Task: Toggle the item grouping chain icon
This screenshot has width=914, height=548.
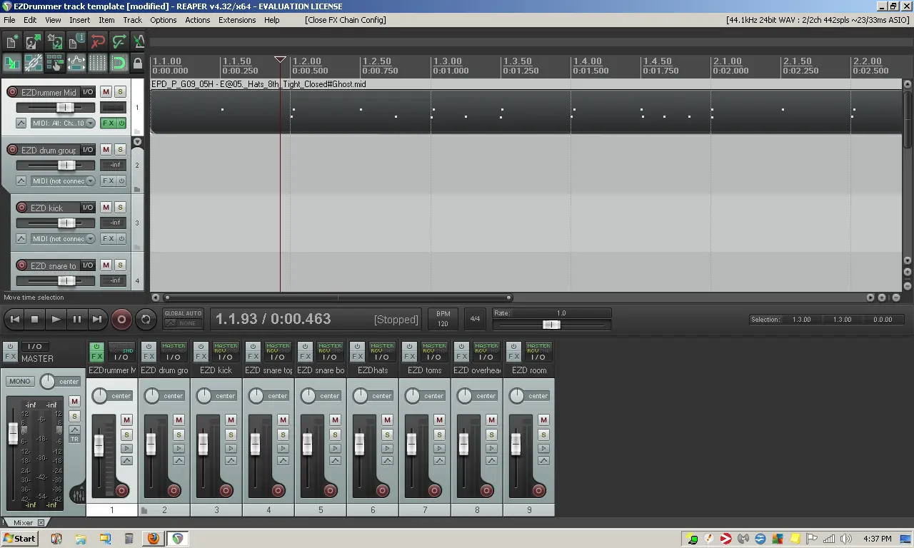Action: click(x=33, y=63)
